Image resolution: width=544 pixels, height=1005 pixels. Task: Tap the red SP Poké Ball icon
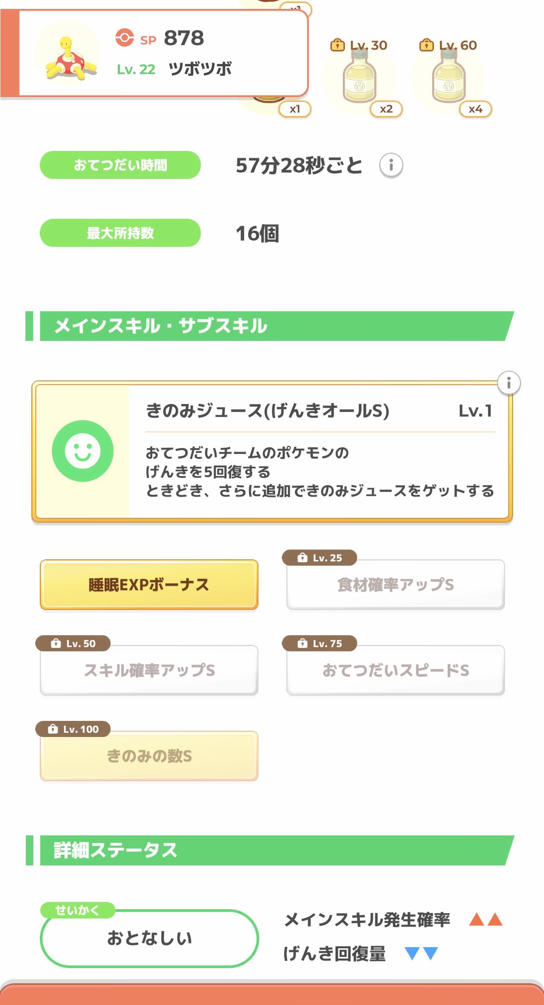tap(125, 38)
